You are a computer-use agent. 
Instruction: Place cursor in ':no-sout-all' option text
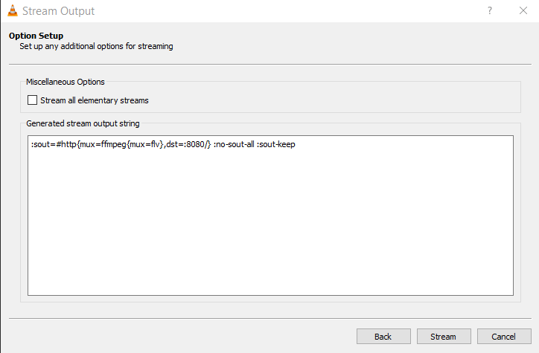click(234, 144)
